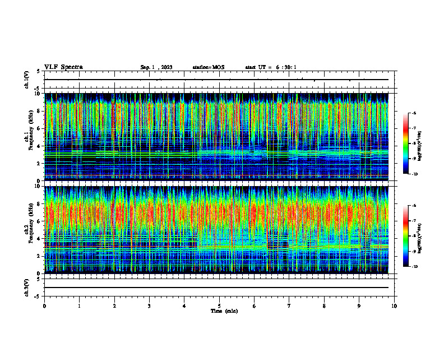Click the time-axis tick label "9"

(x=359, y=306)
